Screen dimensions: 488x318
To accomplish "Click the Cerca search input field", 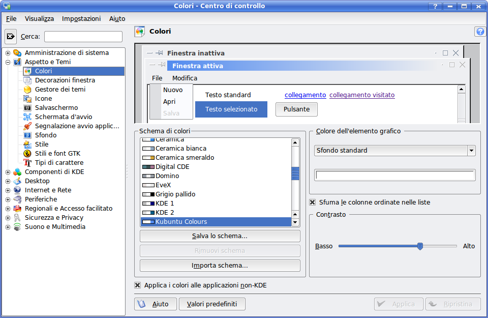I will pyautogui.click(x=83, y=37).
